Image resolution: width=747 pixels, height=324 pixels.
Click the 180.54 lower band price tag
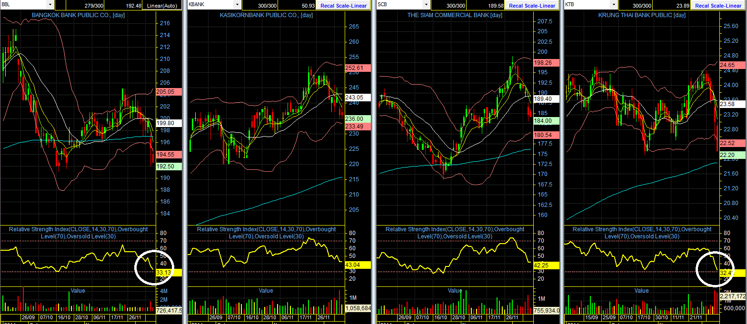click(546, 135)
